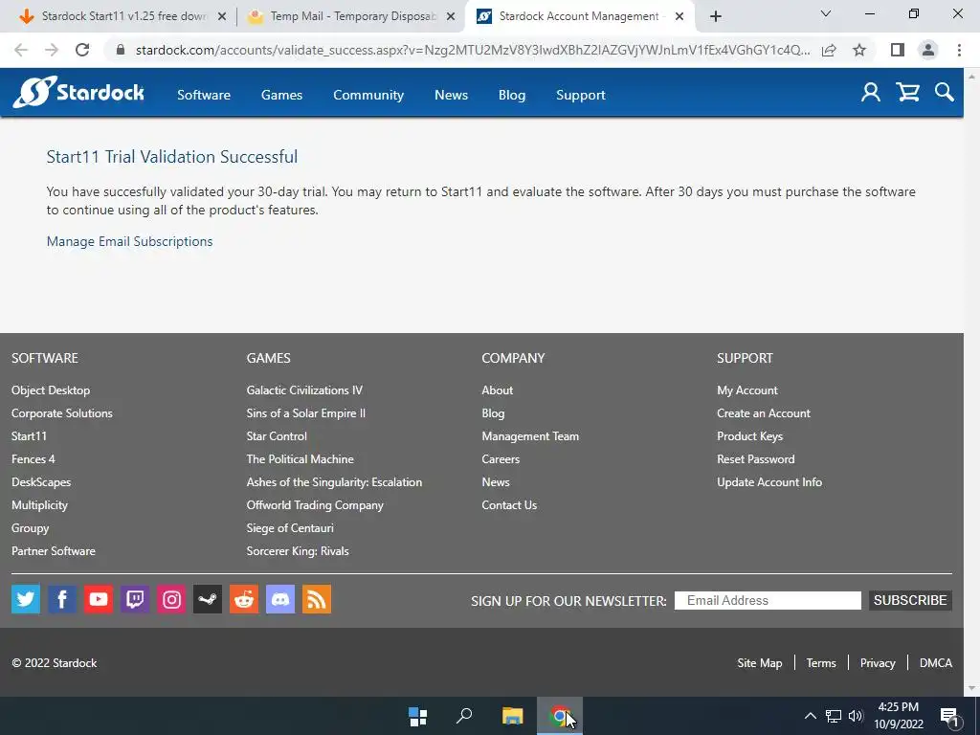Click the SUBSCRIBE newsletter button

[x=910, y=600]
